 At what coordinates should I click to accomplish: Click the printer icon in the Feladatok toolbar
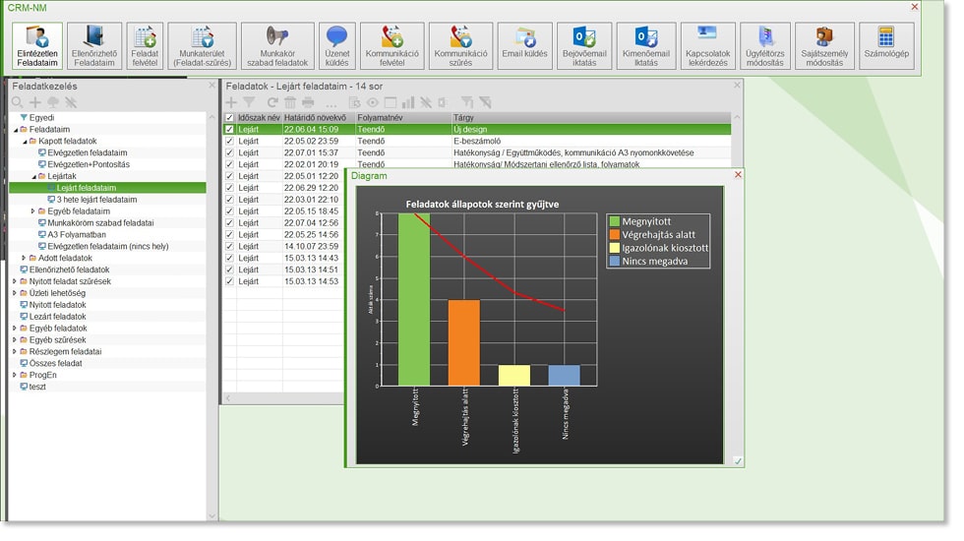(308, 102)
